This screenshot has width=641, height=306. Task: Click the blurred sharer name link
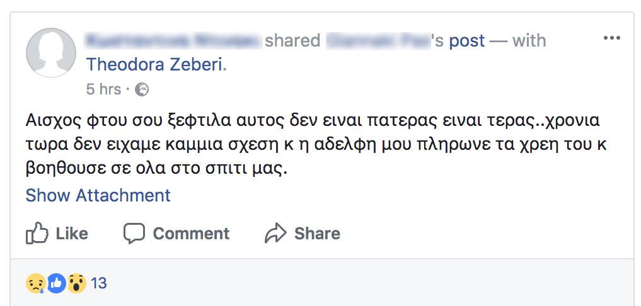(173, 41)
